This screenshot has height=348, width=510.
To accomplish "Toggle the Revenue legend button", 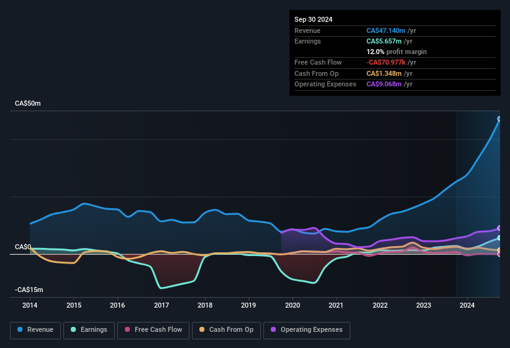I will [35, 330].
